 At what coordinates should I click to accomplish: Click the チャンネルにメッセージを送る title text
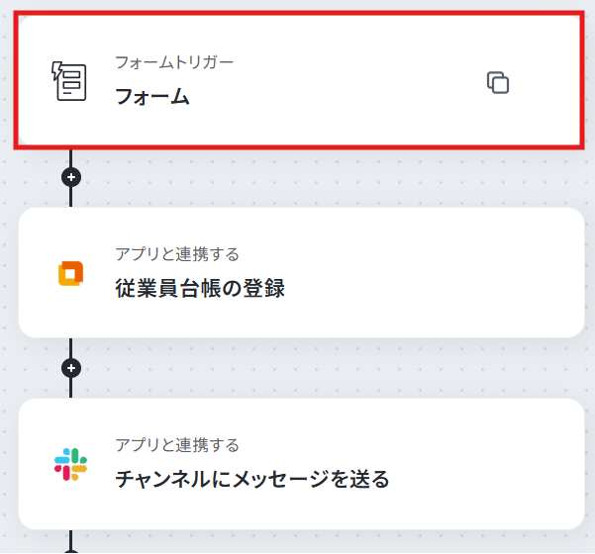point(252,479)
